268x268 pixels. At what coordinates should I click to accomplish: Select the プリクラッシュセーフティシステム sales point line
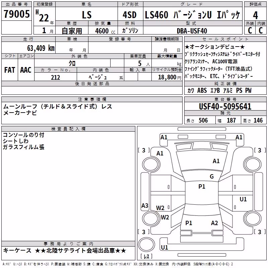tap(222, 54)
